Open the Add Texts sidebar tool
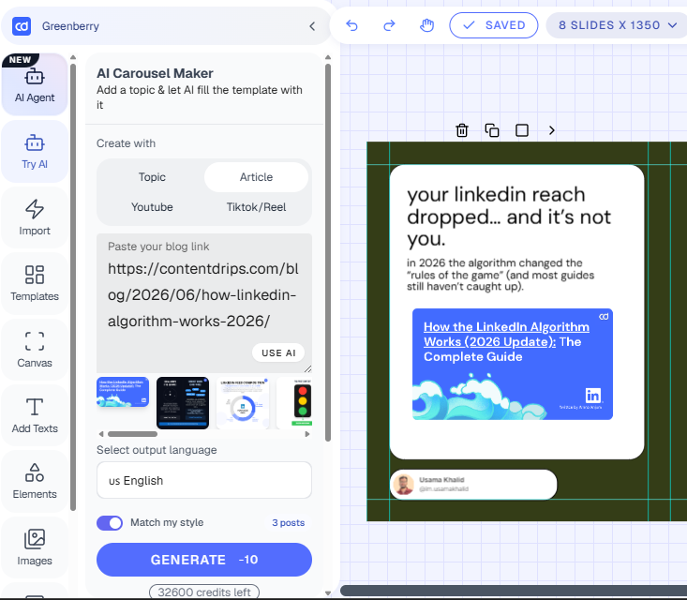Image resolution: width=687 pixels, height=600 pixels. [x=35, y=415]
